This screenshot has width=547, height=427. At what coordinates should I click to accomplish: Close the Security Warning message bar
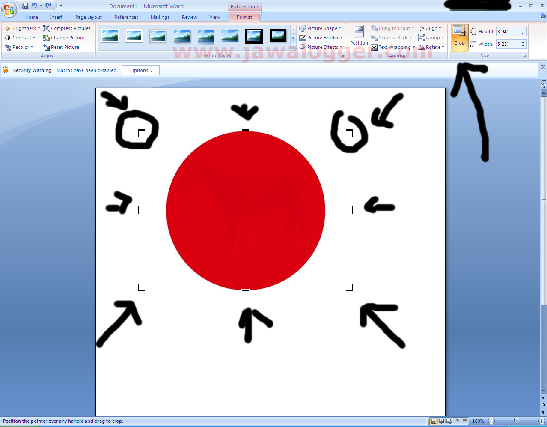click(x=543, y=67)
